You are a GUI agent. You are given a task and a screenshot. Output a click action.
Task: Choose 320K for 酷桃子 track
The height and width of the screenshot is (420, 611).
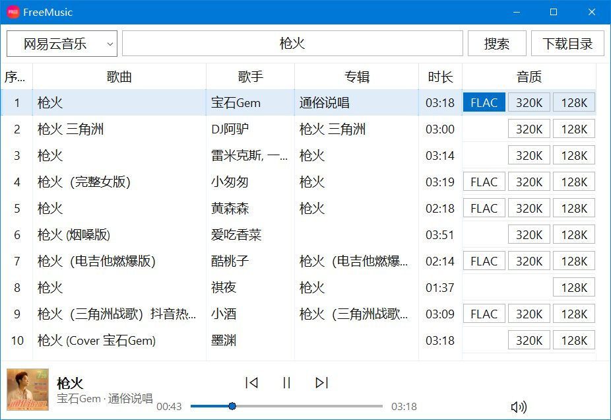click(x=529, y=261)
